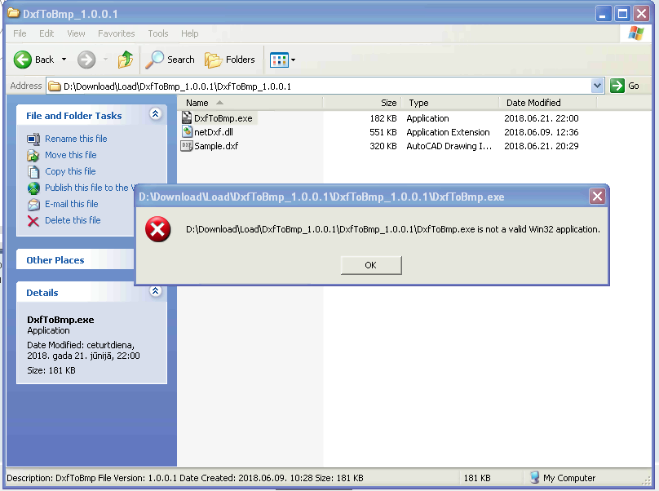Click the red error icon in dialog
Viewport: 659px width, 491px height.
(x=157, y=229)
